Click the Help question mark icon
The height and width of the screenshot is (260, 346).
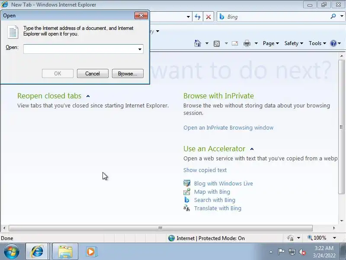(x=333, y=43)
